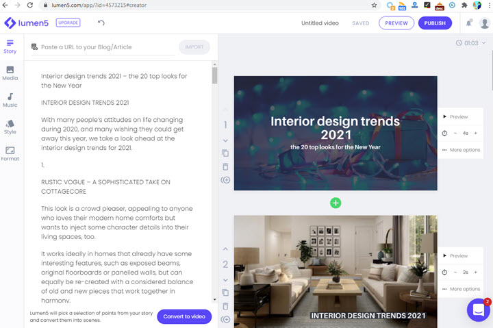Image resolution: width=493 pixels, height=328 pixels.
Task: Click the browser forward arrow
Action: coord(18,5)
